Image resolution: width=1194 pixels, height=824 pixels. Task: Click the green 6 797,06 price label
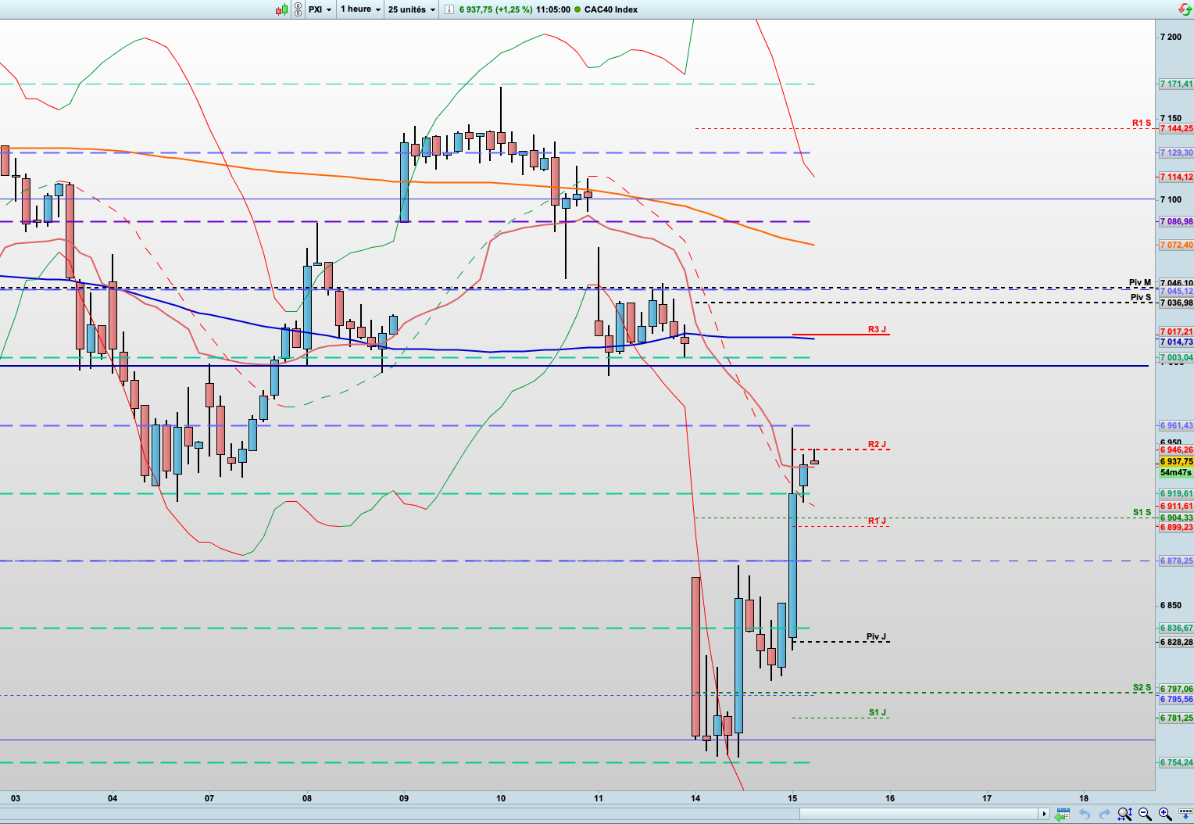(1176, 689)
